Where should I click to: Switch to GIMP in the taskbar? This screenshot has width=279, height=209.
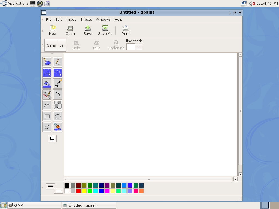(34, 205)
